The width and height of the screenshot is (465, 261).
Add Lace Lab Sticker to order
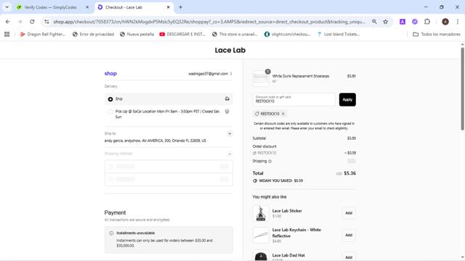point(349,213)
